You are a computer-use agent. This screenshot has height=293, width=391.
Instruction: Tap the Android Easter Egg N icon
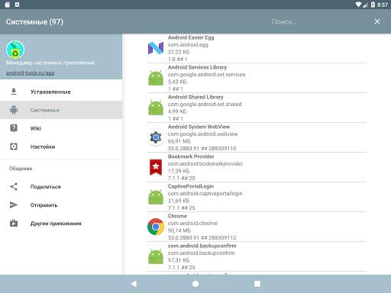pos(156,48)
